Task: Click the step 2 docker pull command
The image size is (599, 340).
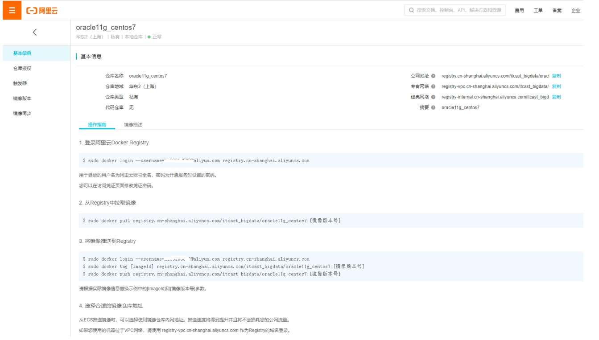Action: pos(211,221)
